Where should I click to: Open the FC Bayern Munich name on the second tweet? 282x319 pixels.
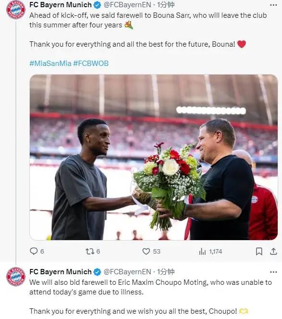click(61, 271)
